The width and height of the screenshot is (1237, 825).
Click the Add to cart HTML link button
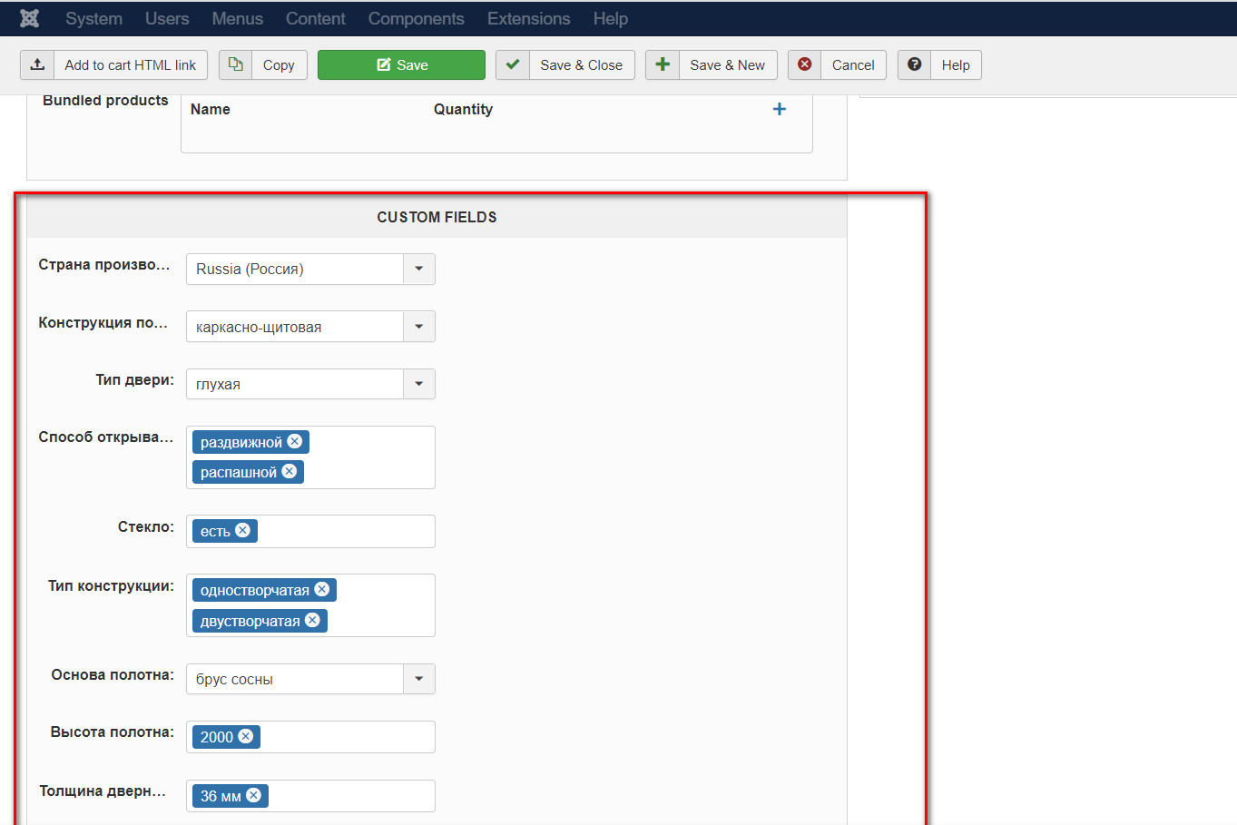pyautogui.click(x=114, y=65)
